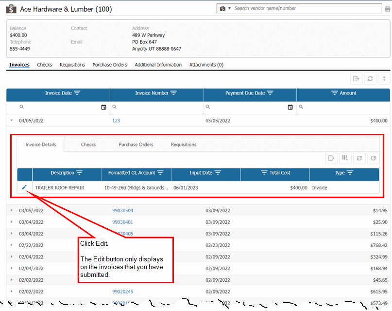This screenshot has height=311, width=392.
Task: Open the filter icon on Formatted GL Account header
Action: [x=160, y=173]
